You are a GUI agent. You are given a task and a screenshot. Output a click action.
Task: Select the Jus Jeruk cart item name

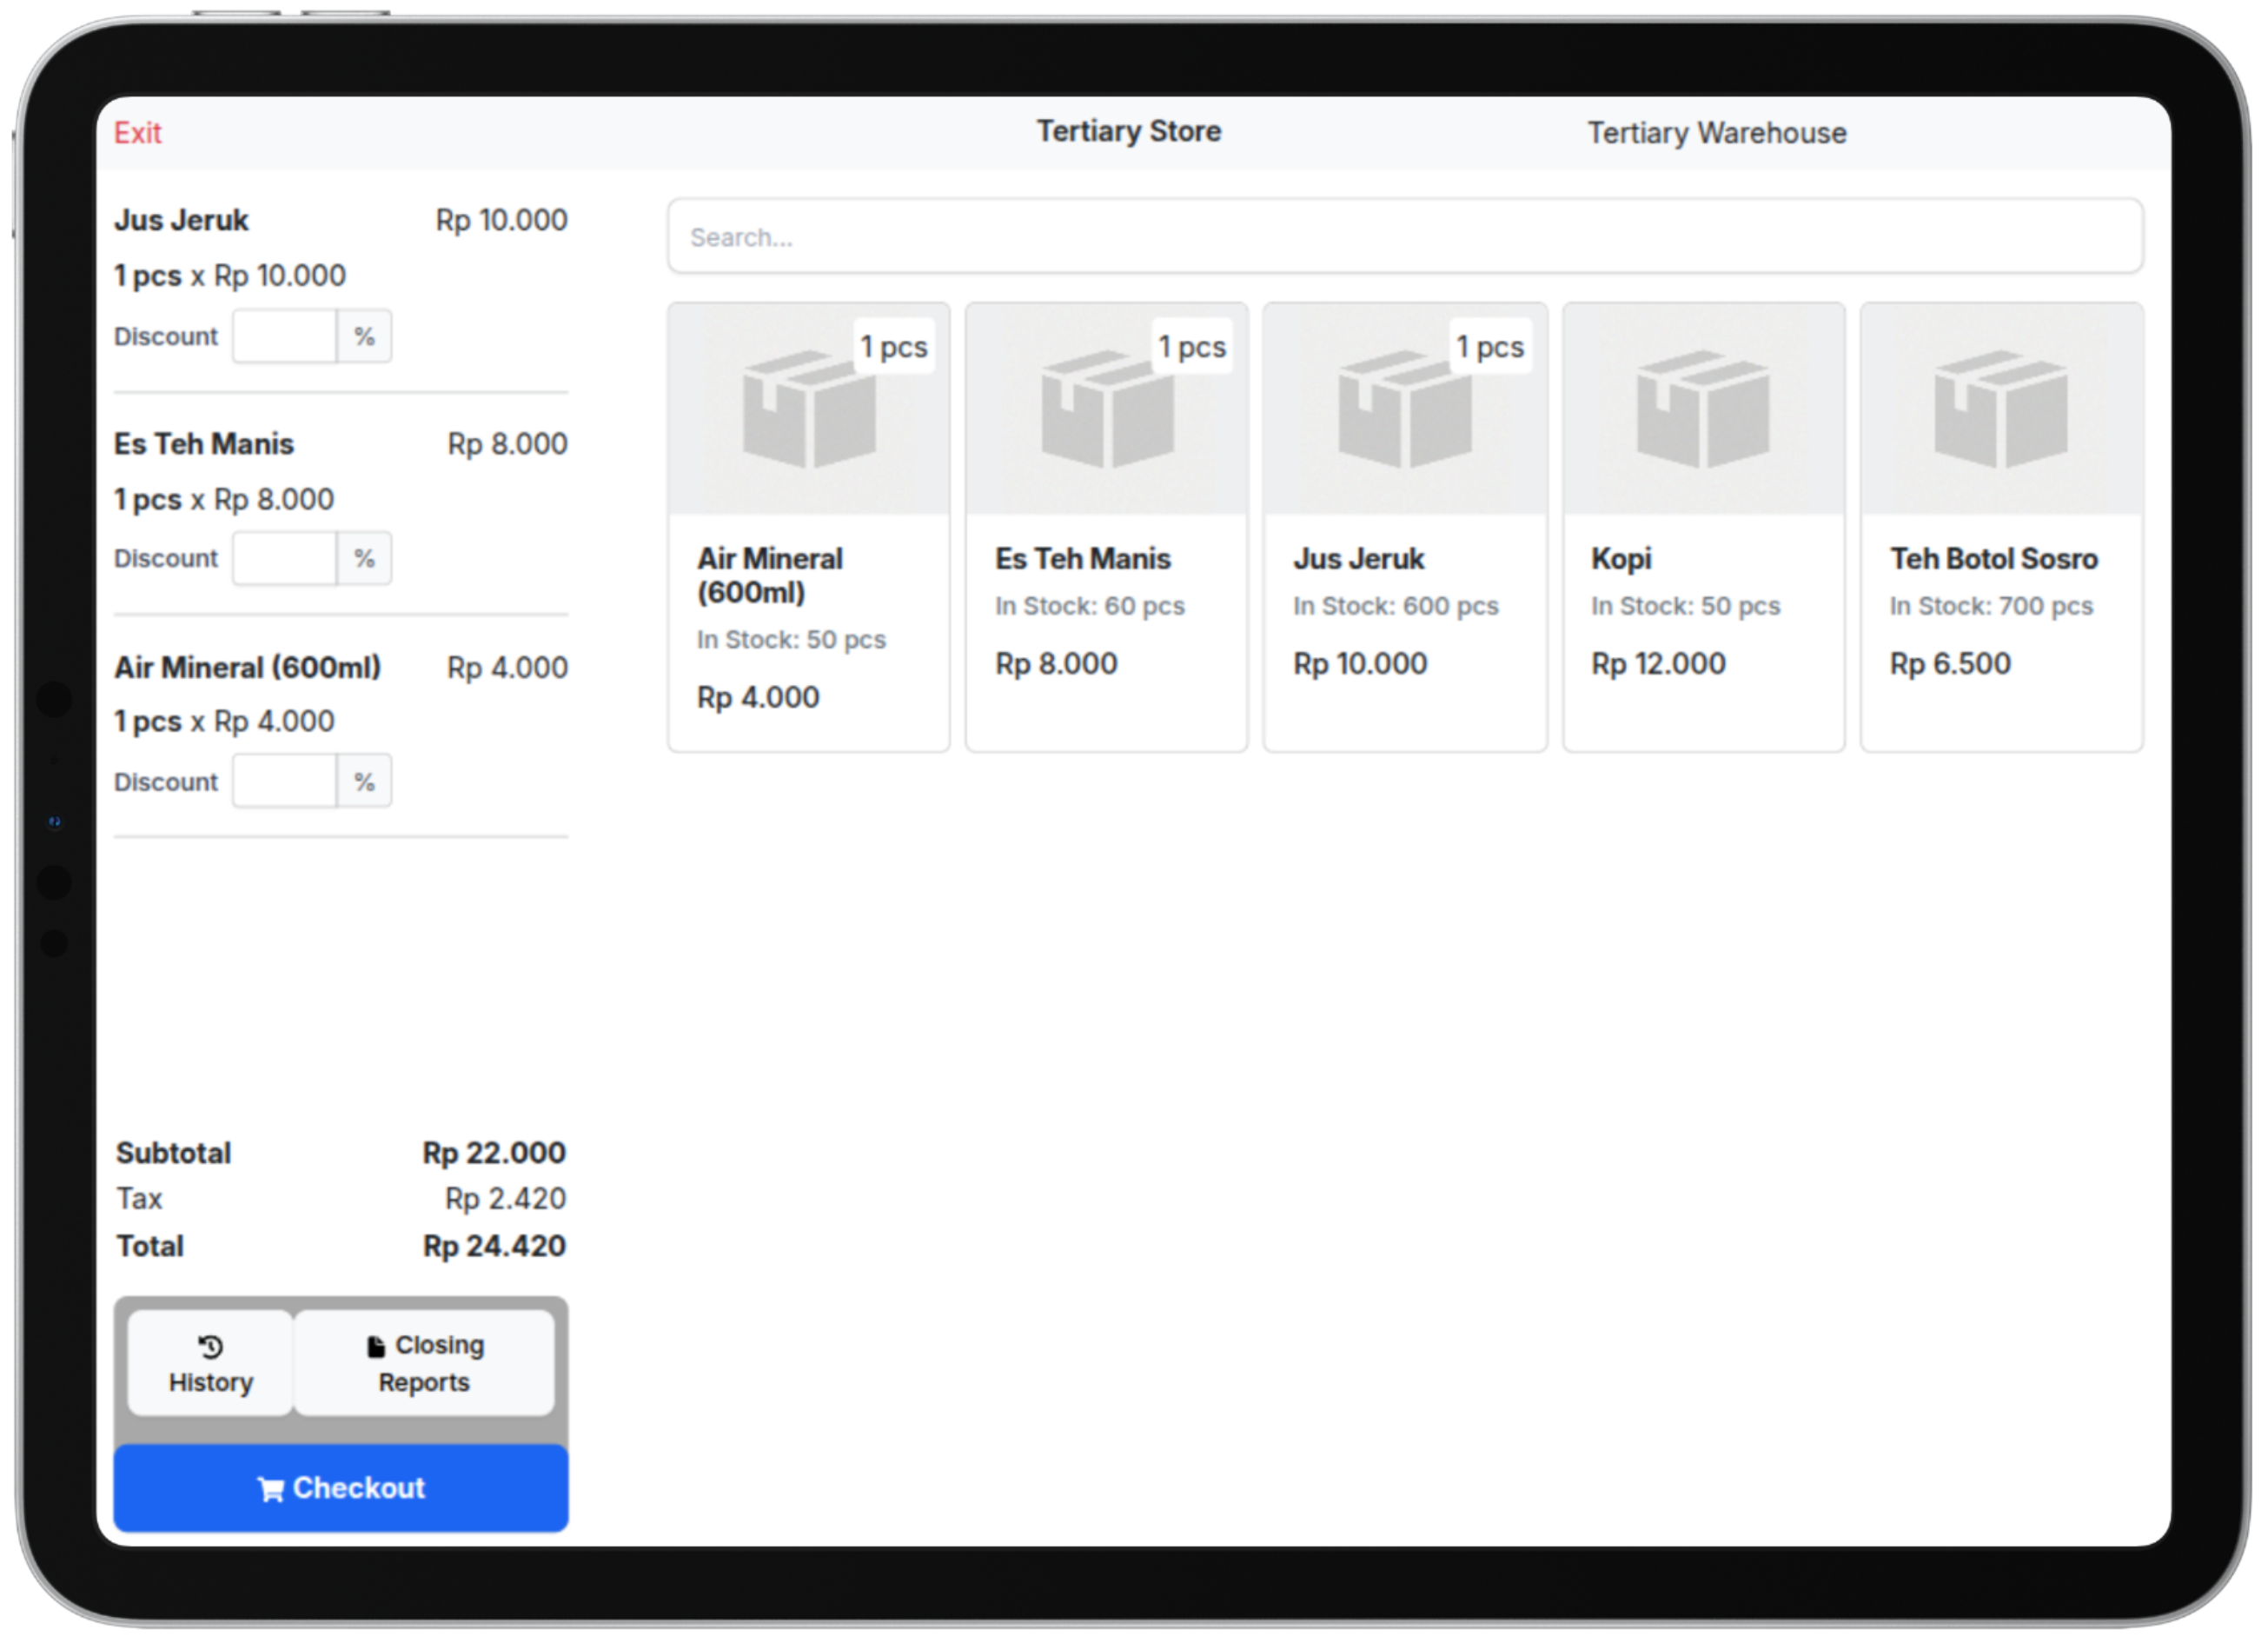pos(181,220)
